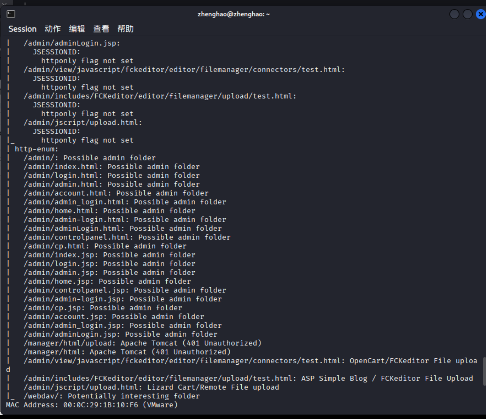Open the 编辑 menu

click(x=77, y=29)
